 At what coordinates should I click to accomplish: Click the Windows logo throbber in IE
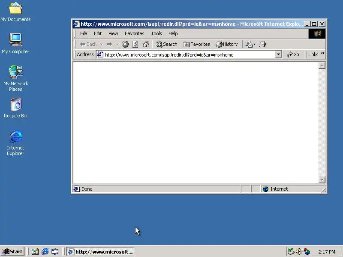(x=317, y=34)
